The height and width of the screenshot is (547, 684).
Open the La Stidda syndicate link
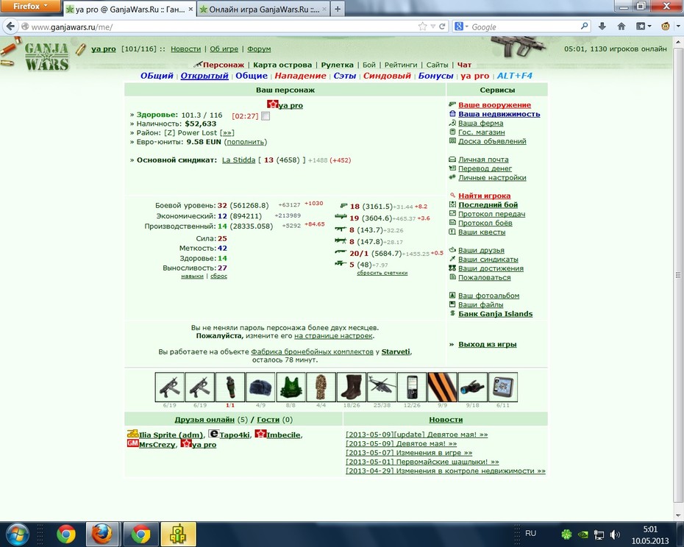pyautogui.click(x=238, y=160)
